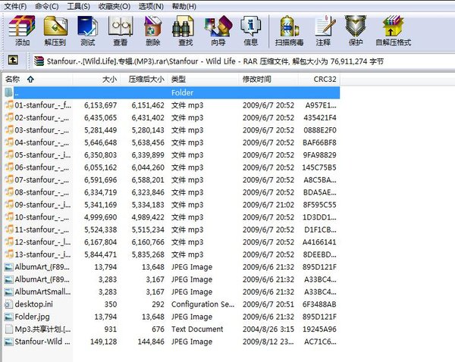Select file 05-stanfour_-_i...
This screenshot has width=455, height=362.
42,154
